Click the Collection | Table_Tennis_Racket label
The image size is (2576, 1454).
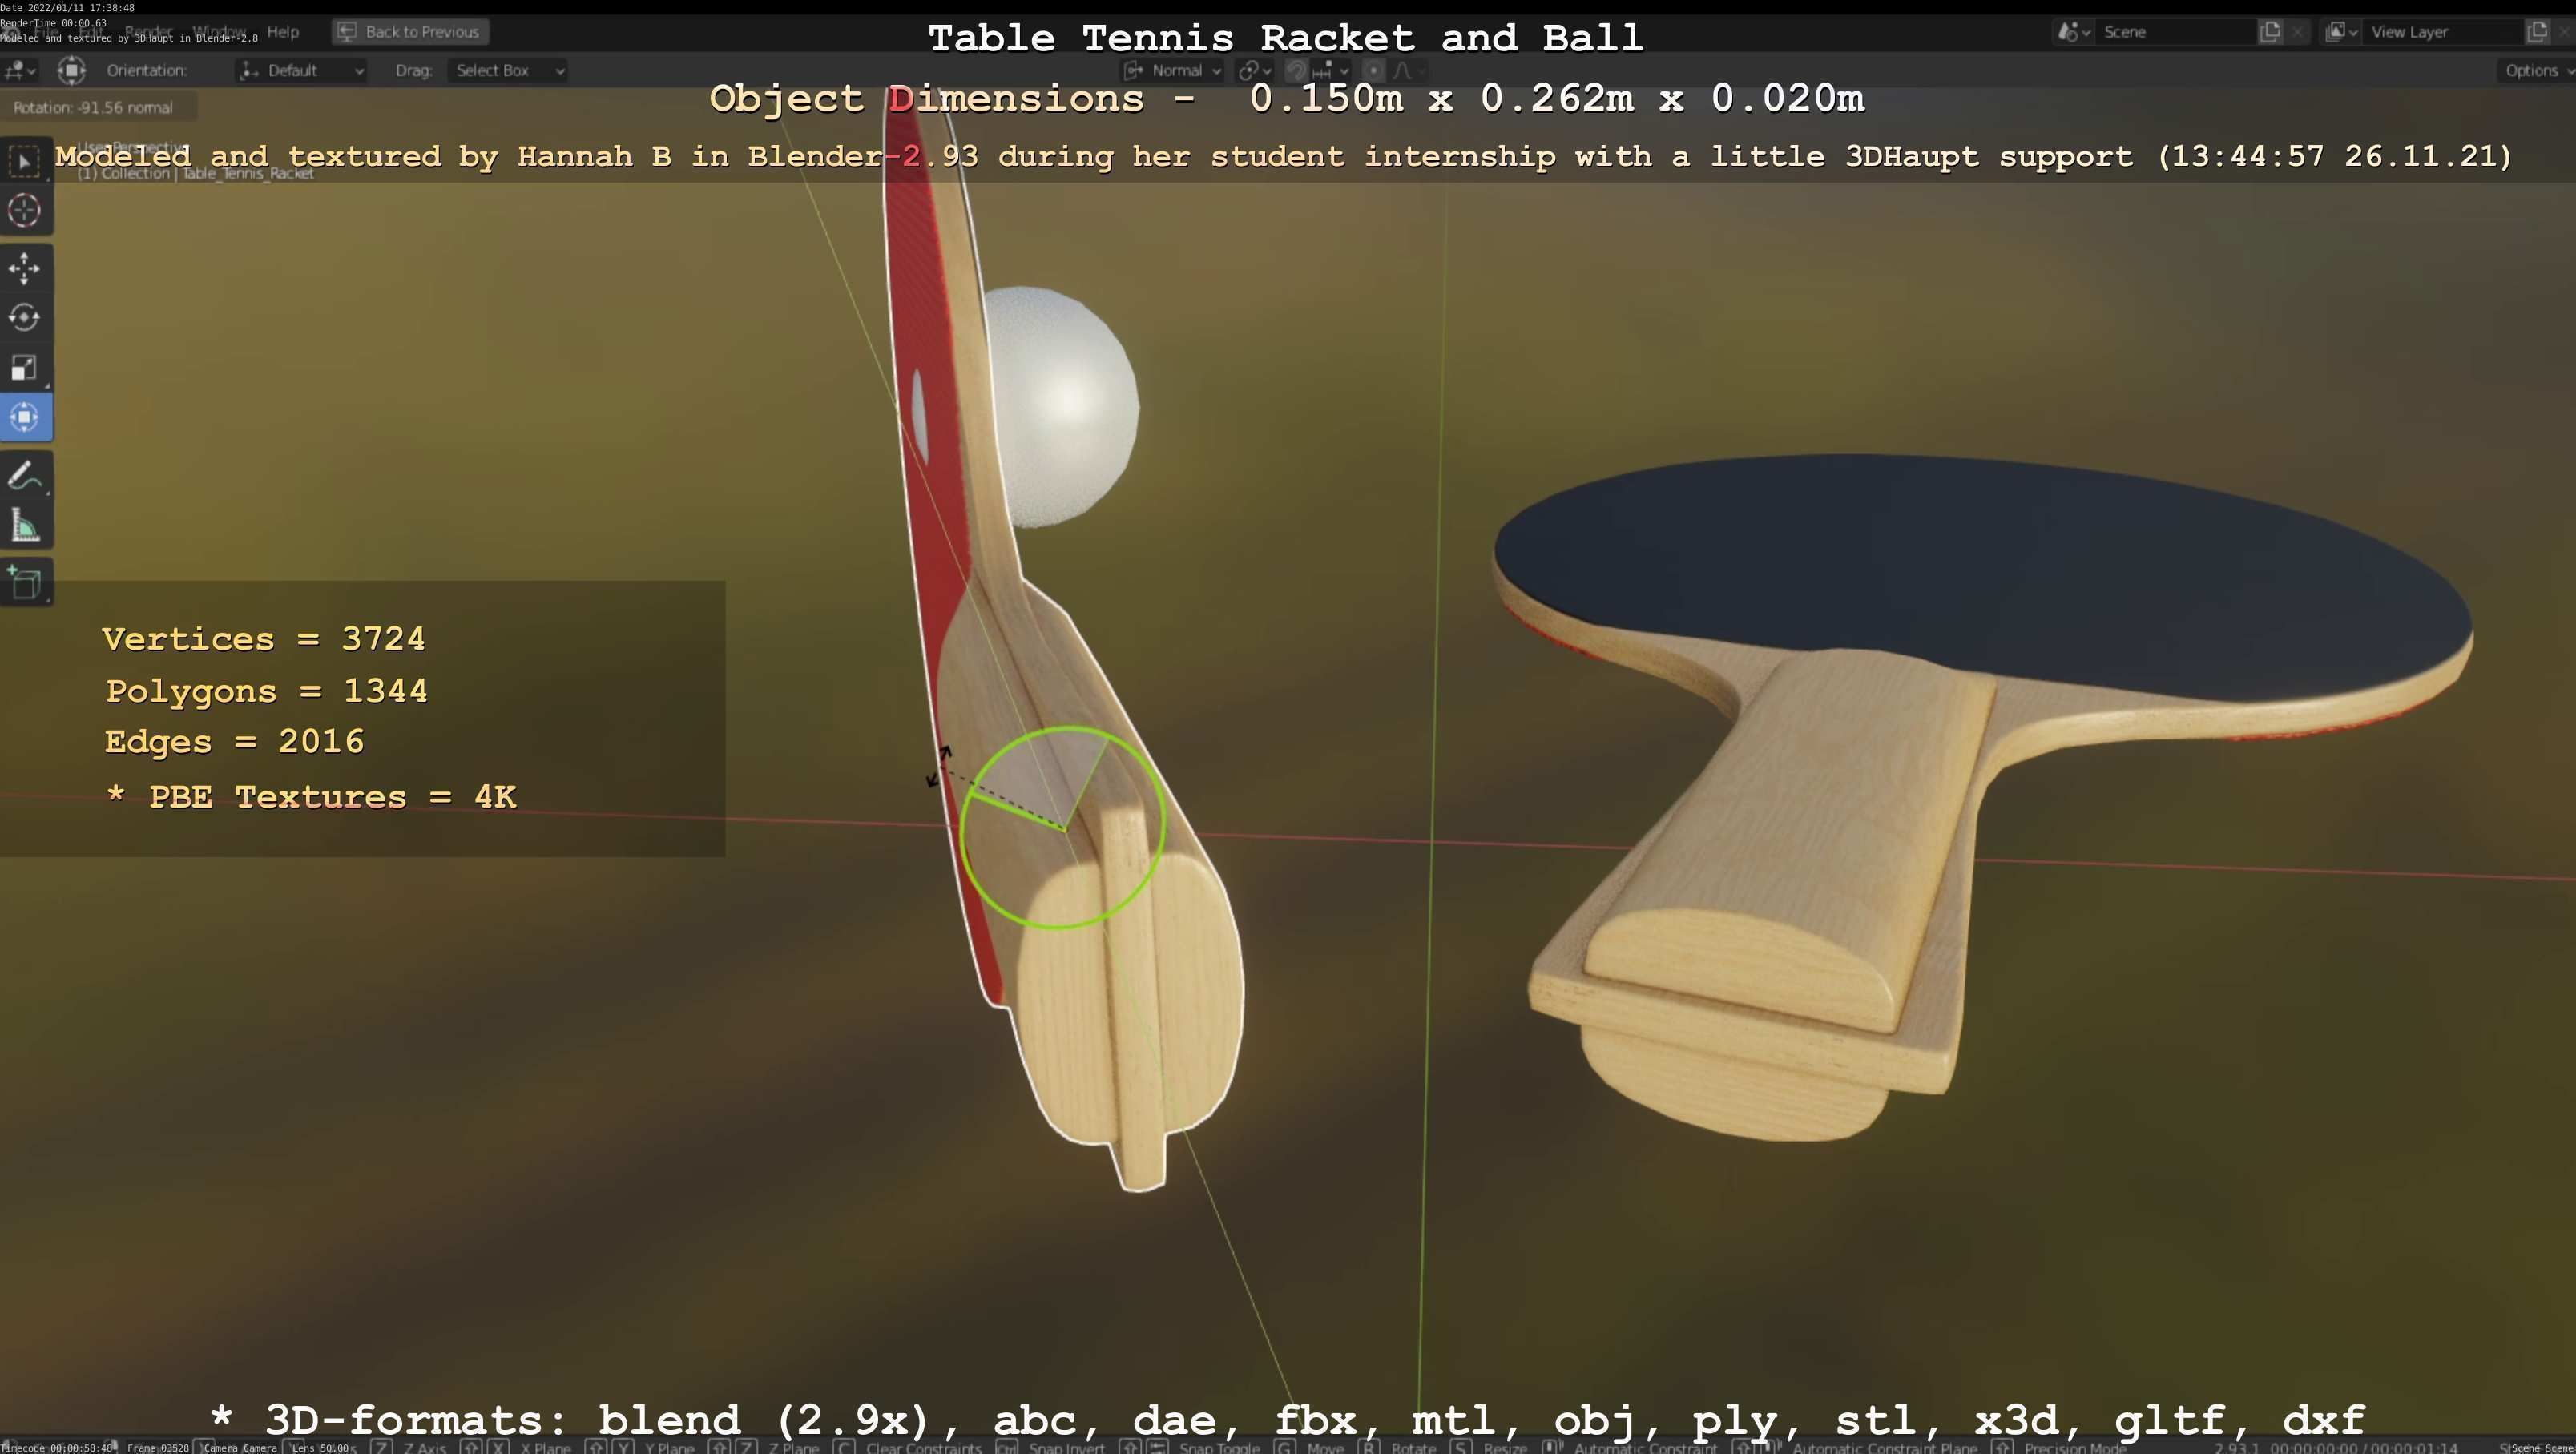pyautogui.click(x=196, y=173)
